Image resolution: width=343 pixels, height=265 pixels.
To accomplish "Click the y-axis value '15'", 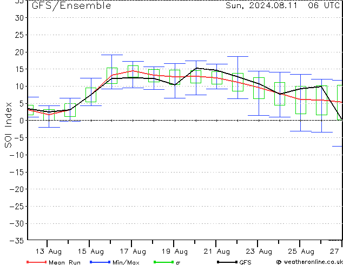I will tap(19, 69).
